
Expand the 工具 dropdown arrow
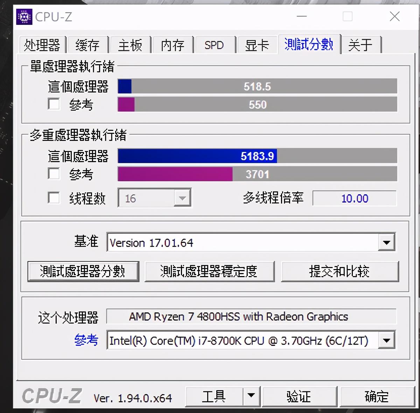[251, 396]
